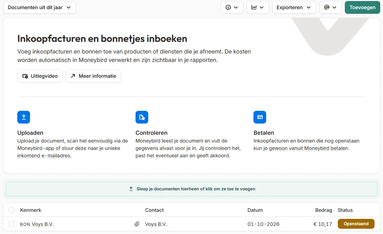The height and width of the screenshot is (234, 383).
Task: Click the paperclip attachment icon in Voys row
Action: coord(137,224)
